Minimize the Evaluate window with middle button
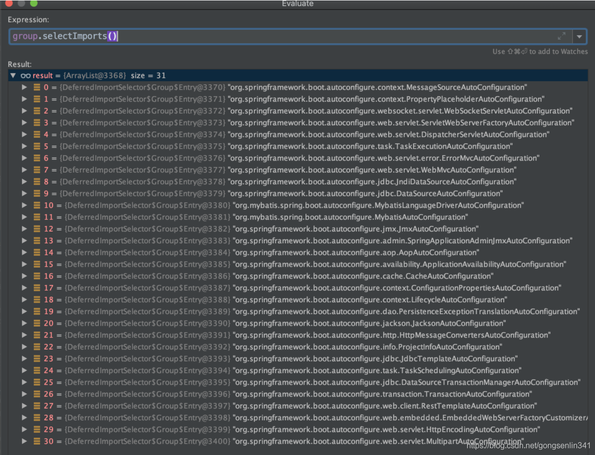This screenshot has height=455, width=595. [x=21, y=3]
